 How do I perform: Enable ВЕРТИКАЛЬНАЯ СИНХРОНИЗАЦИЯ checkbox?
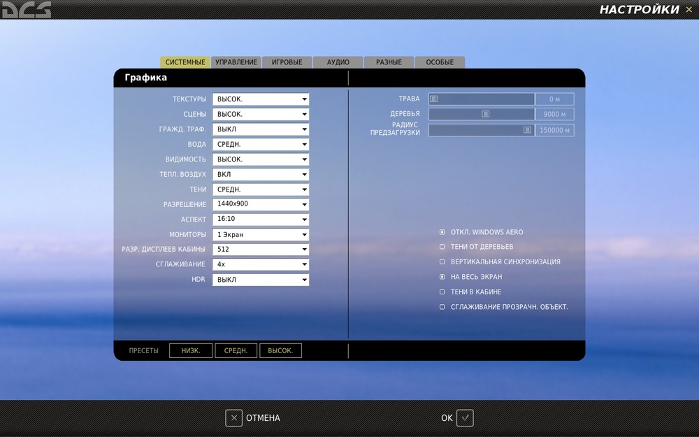[x=442, y=262]
